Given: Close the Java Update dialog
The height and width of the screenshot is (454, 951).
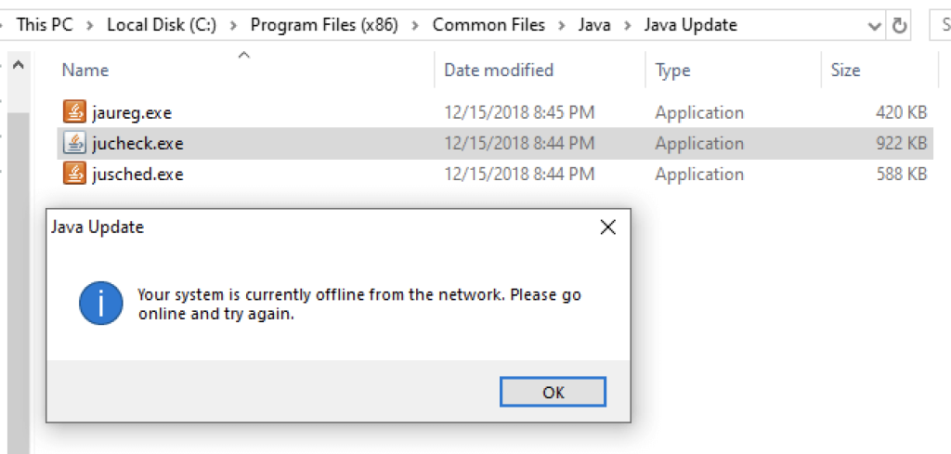Looking at the screenshot, I should (x=608, y=227).
